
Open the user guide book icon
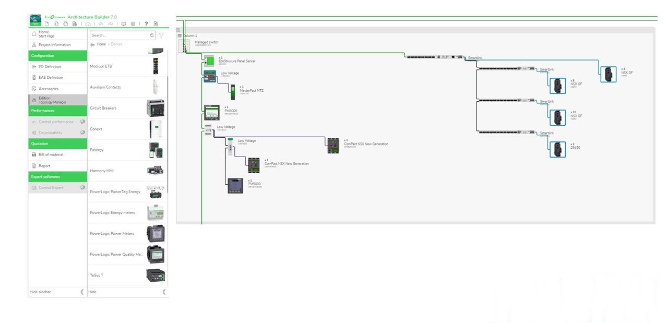tap(124, 23)
